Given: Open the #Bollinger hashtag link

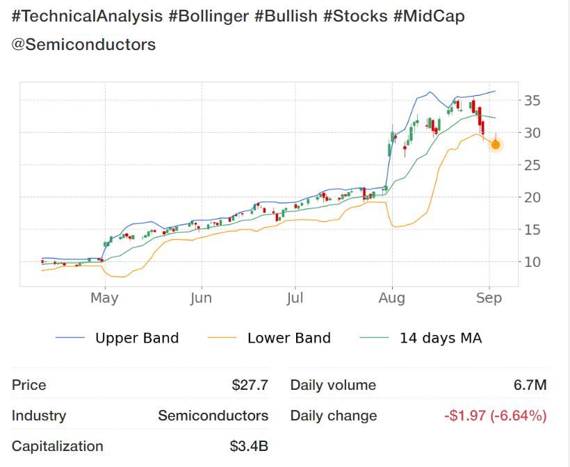Looking at the screenshot, I should click(x=209, y=17).
